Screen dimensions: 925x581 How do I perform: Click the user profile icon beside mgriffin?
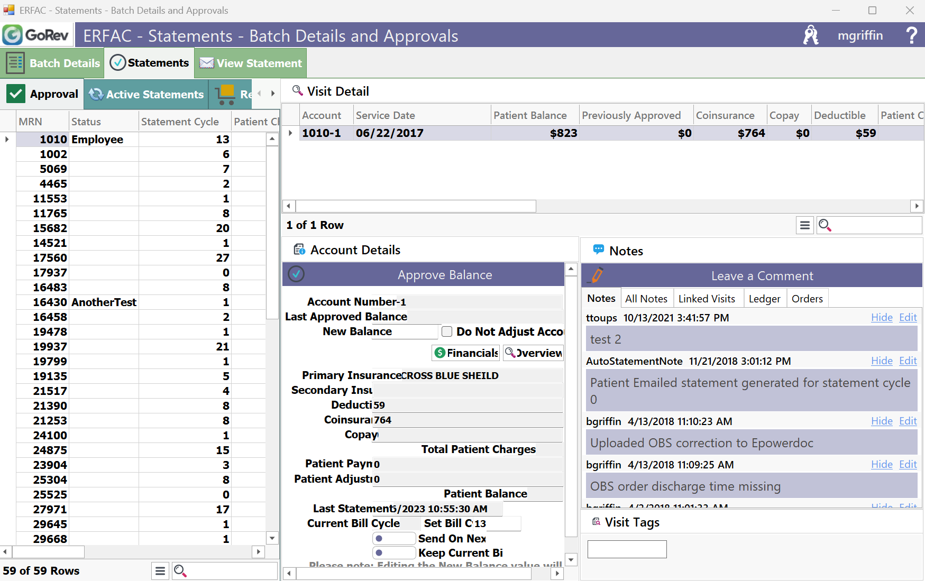[x=810, y=35]
